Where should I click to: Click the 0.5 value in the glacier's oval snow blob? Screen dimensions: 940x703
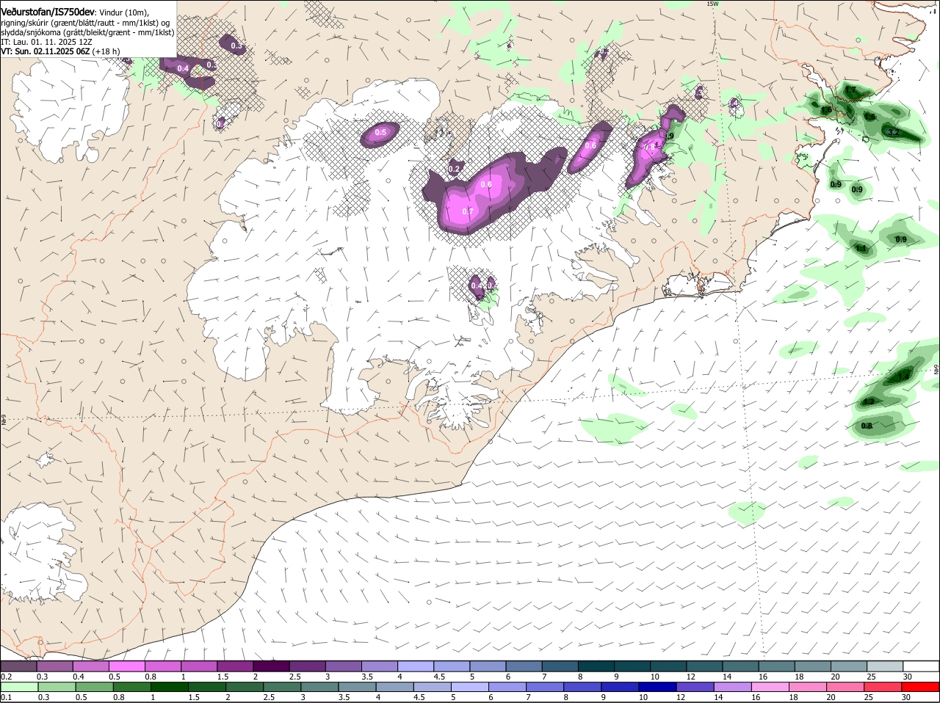pos(380,133)
